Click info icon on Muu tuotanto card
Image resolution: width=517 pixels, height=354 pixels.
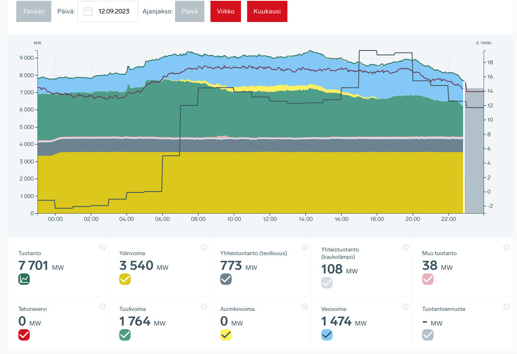pos(506,247)
